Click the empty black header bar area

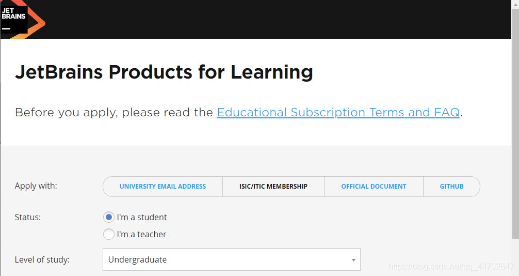click(278, 19)
